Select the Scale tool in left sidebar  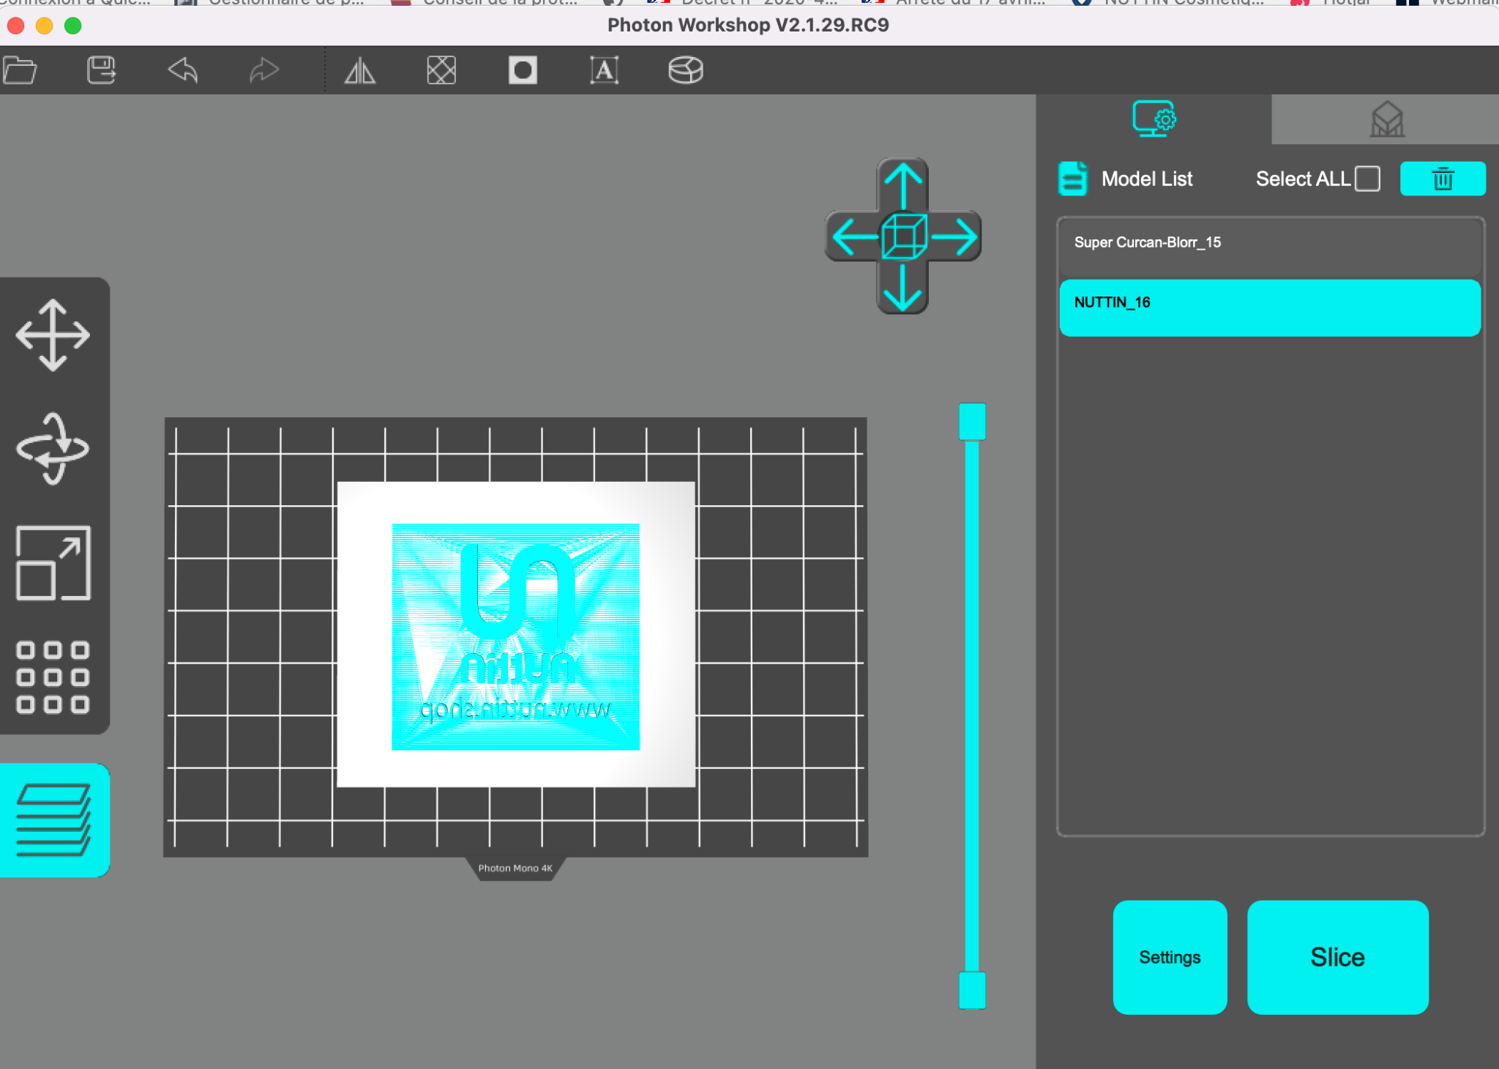click(53, 562)
